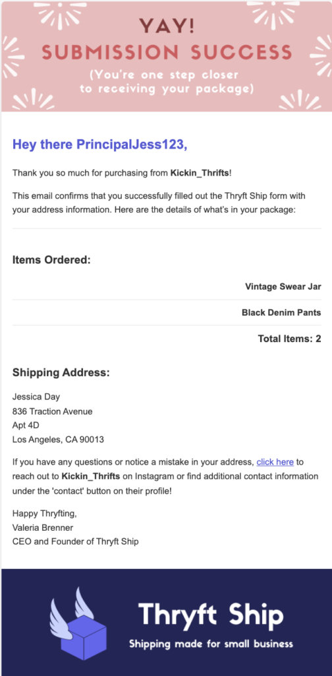Viewport: 332px width, 676px height.
Task: Click the bold Kickin_Thrifts name in thank-you line
Action: point(200,174)
